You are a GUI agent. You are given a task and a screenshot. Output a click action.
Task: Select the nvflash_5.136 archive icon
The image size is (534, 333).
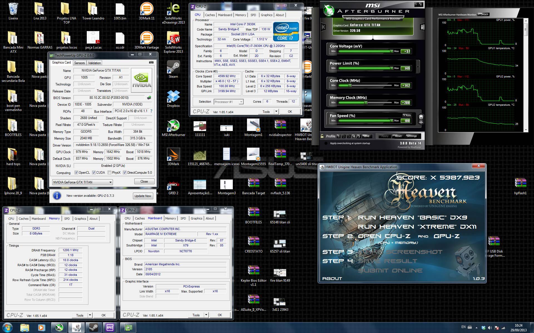(x=280, y=186)
